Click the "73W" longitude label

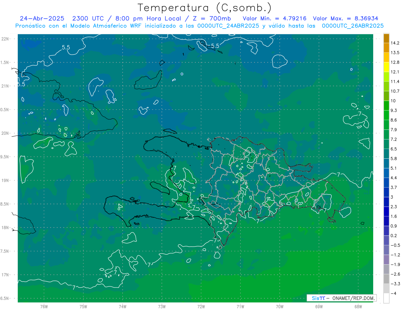[162, 307]
